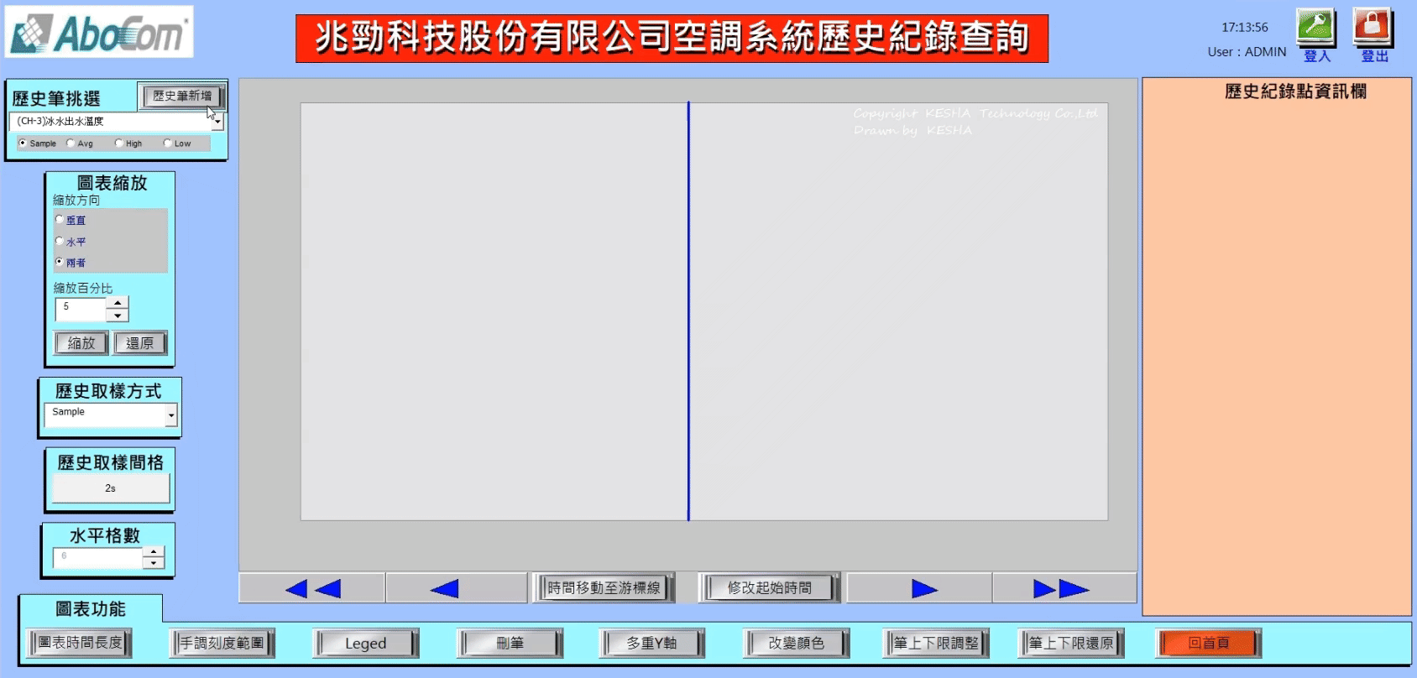
Task: Click the double-left fast rewind arrows
Action: pyautogui.click(x=312, y=588)
